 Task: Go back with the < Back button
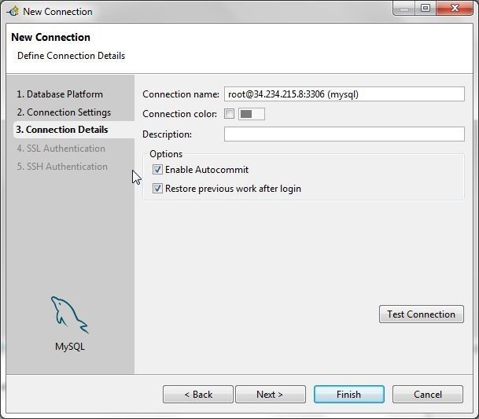click(198, 395)
